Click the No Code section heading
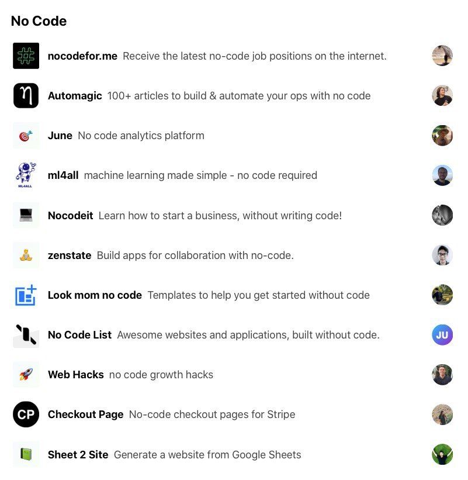 pyautogui.click(x=39, y=21)
